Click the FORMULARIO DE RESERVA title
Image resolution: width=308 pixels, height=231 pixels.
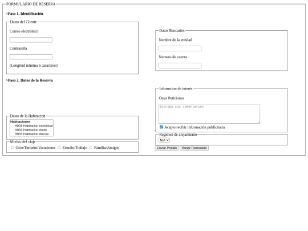point(31,4)
